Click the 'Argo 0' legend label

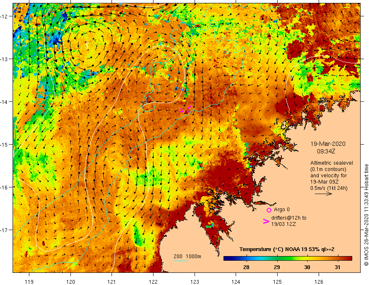tap(282, 210)
